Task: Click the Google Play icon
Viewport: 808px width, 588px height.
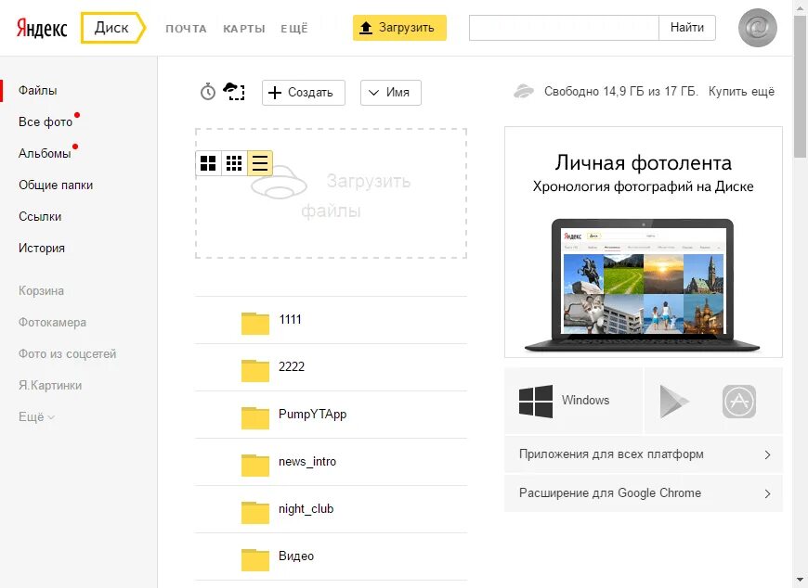Action: [672, 401]
